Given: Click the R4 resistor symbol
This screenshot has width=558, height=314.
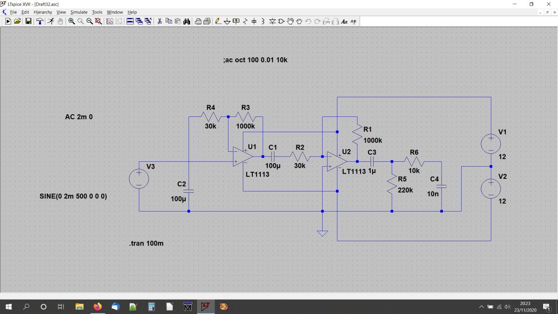Looking at the screenshot, I should pos(211,117).
